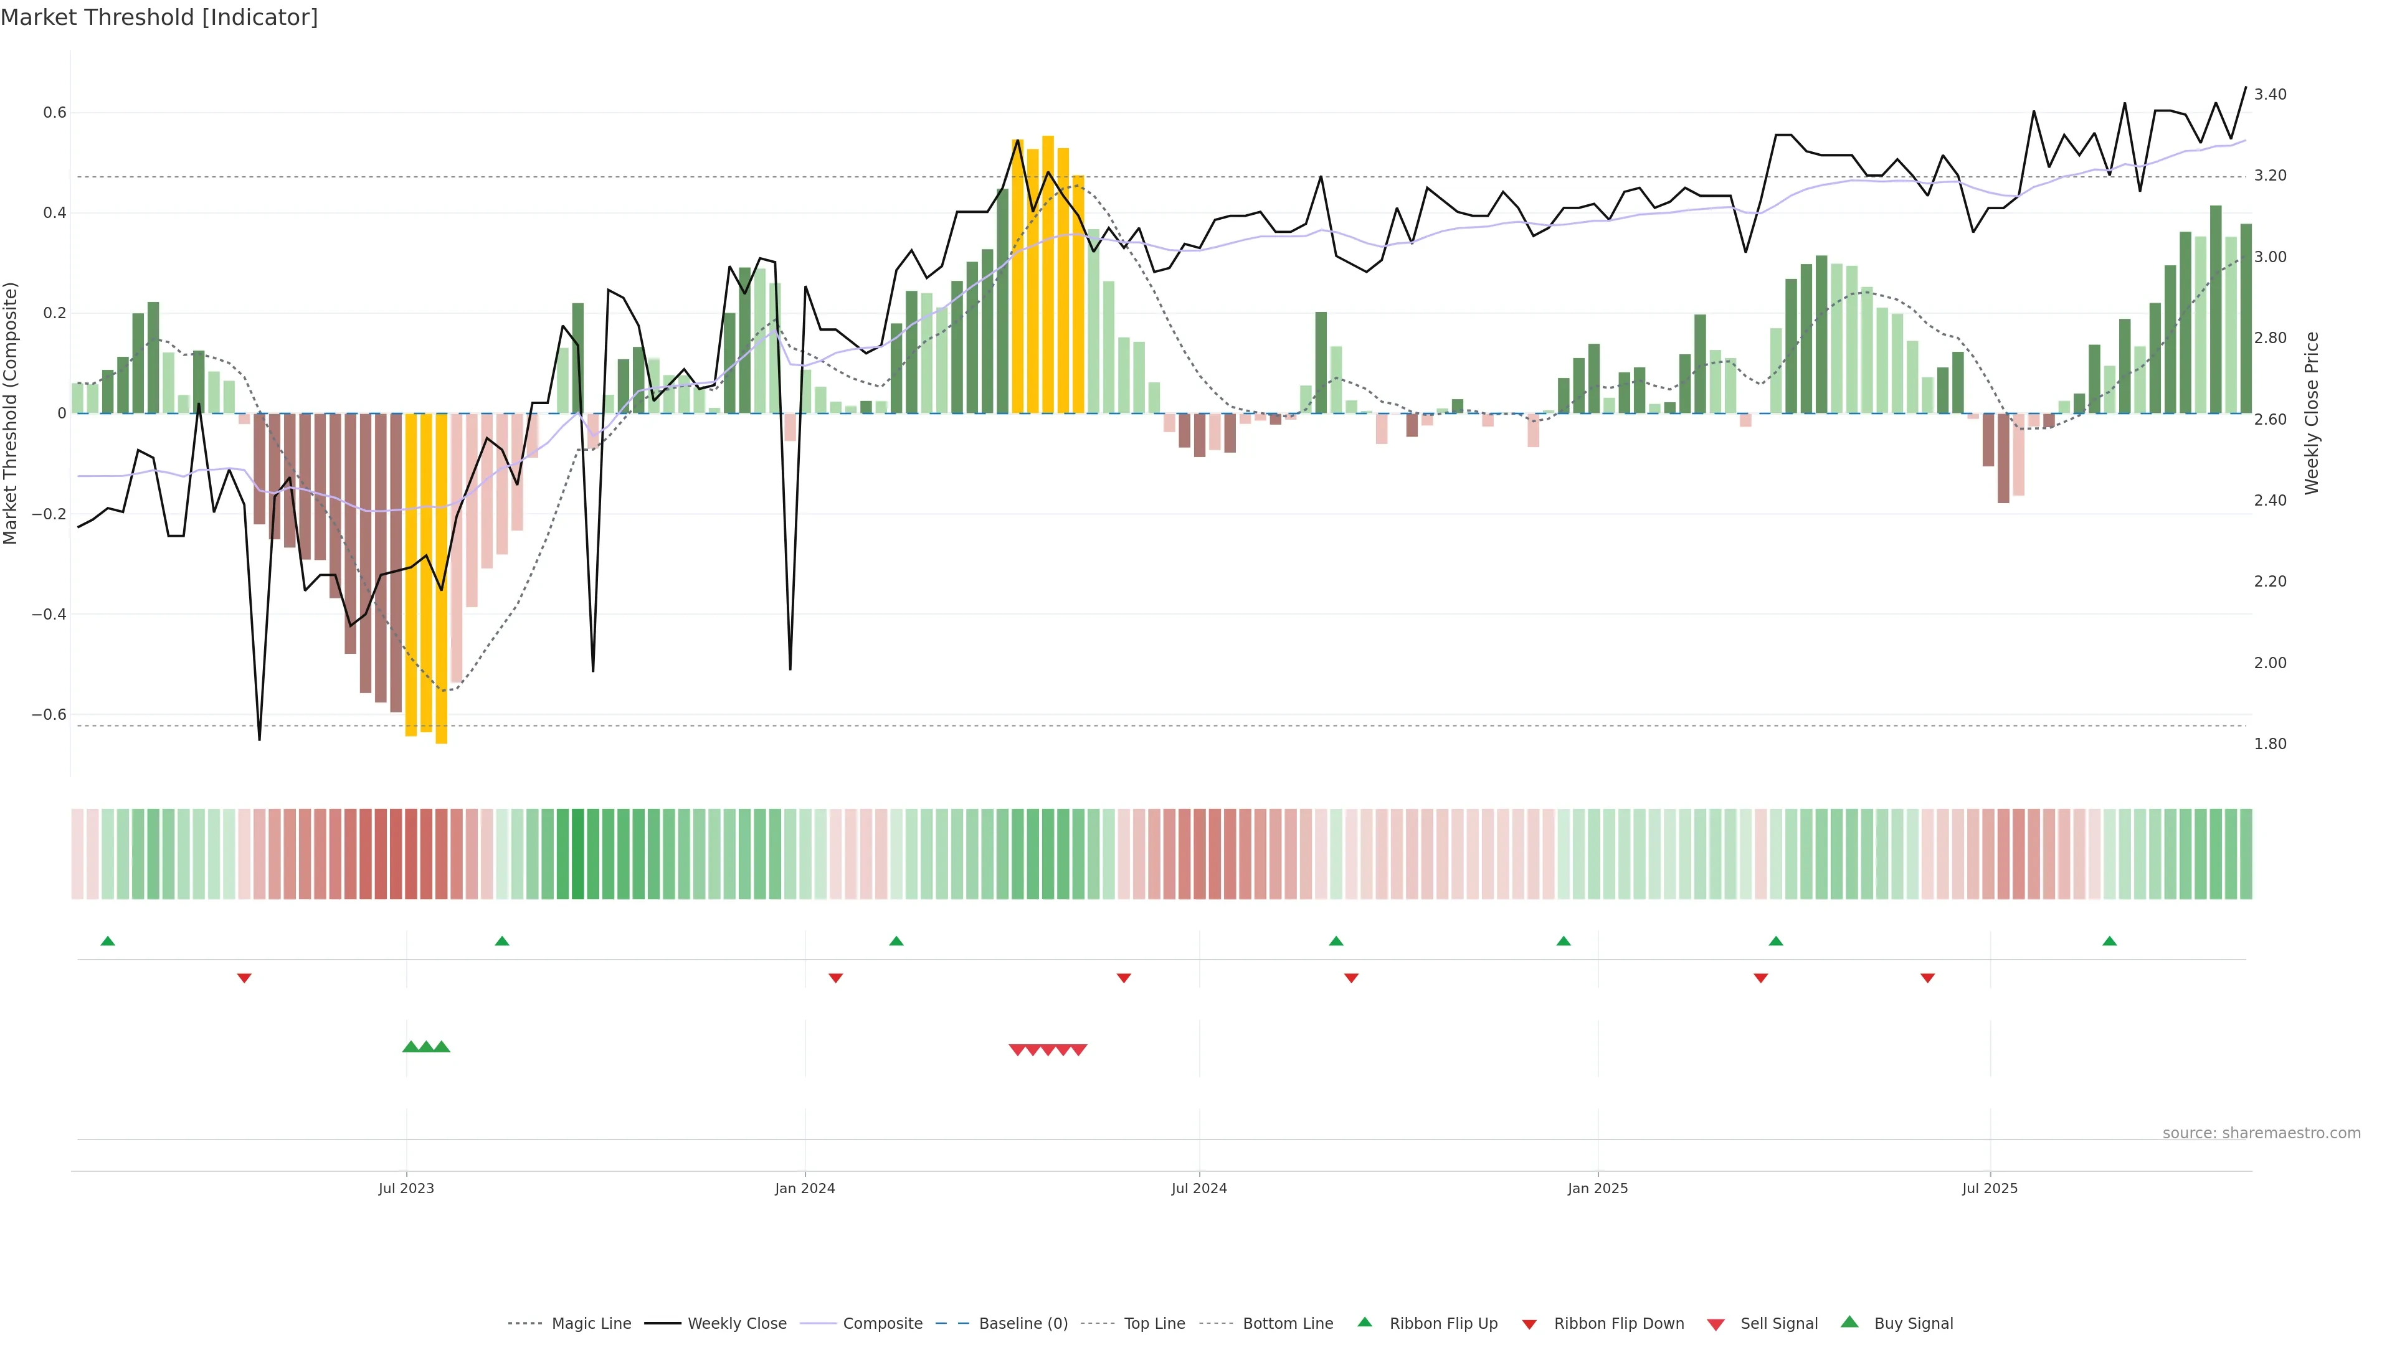Click the source sharemaestro.com text

pos(2261,1133)
